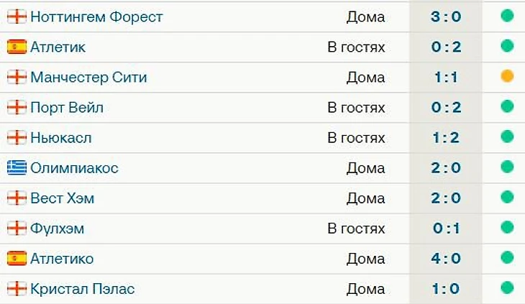This screenshot has height=304, width=525.
Task: Click the Greece flag beside Олимпиакос
Action: pyautogui.click(x=17, y=167)
